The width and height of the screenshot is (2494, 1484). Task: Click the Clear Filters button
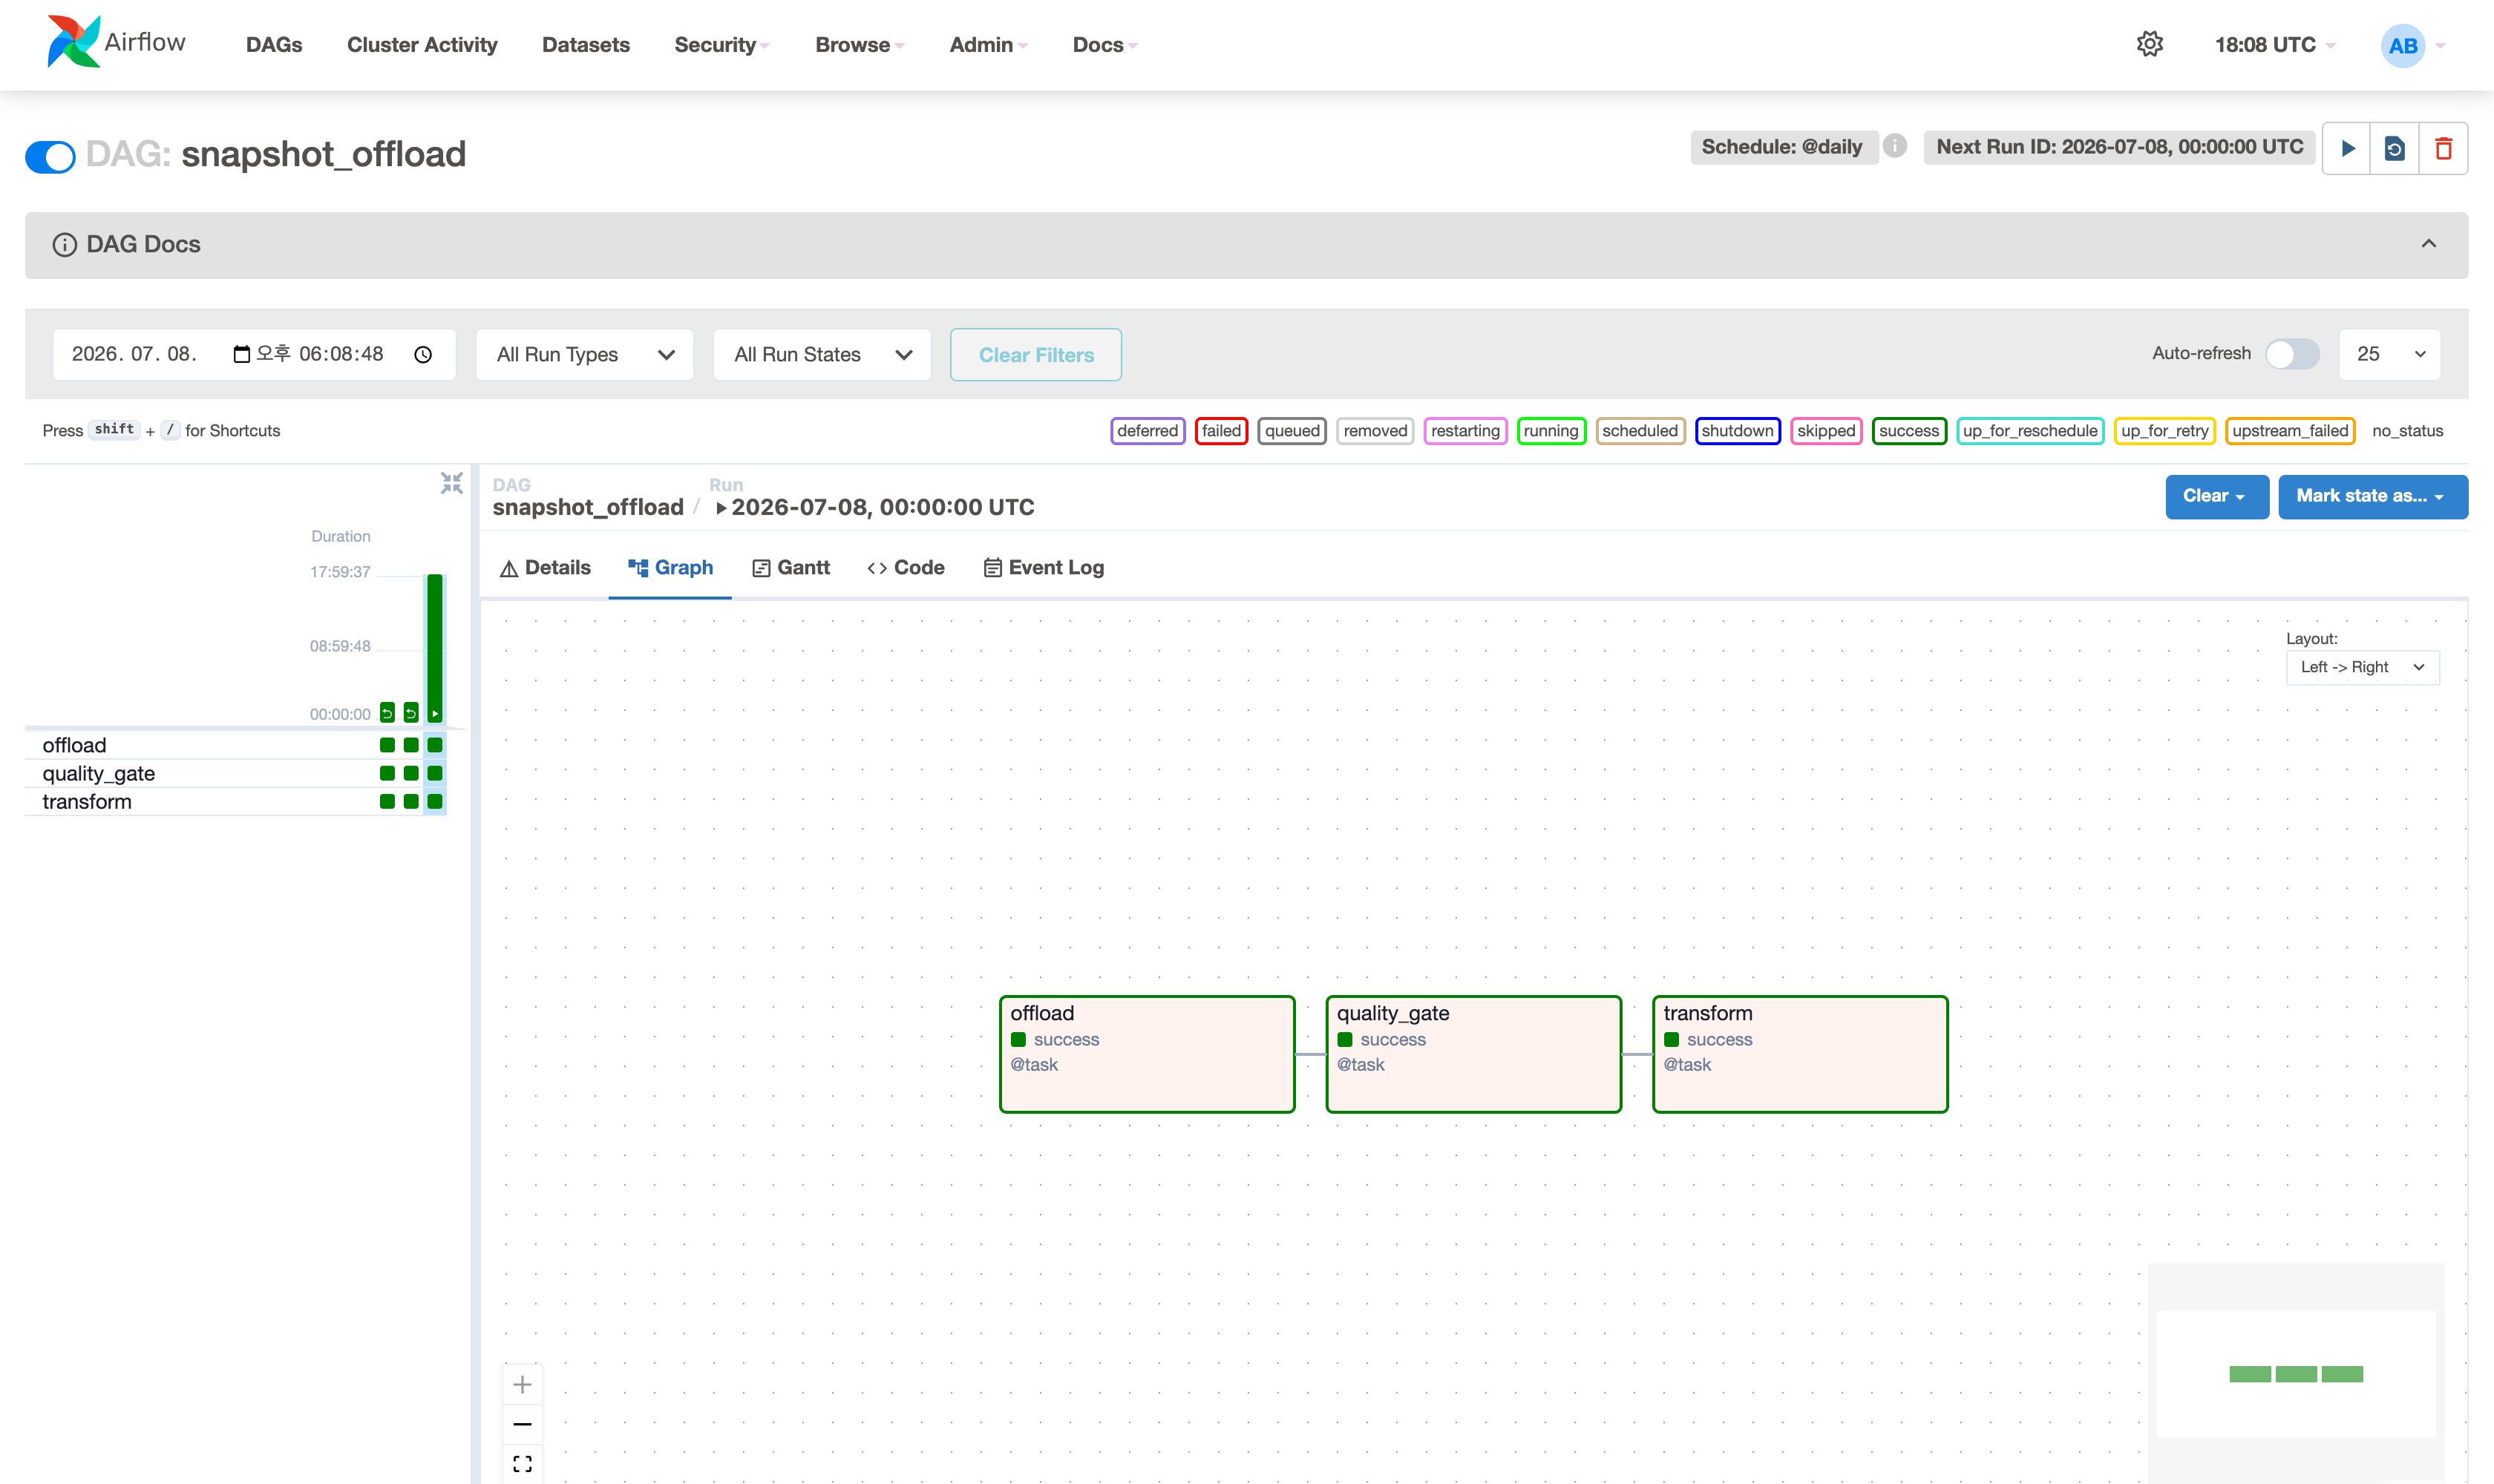click(x=1035, y=354)
